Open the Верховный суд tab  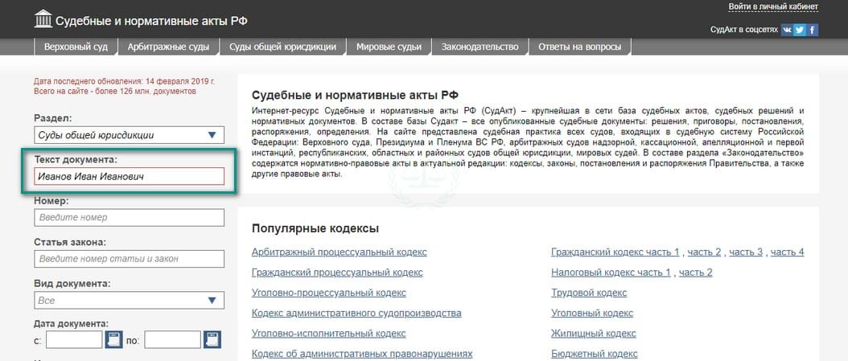pyautogui.click(x=75, y=47)
